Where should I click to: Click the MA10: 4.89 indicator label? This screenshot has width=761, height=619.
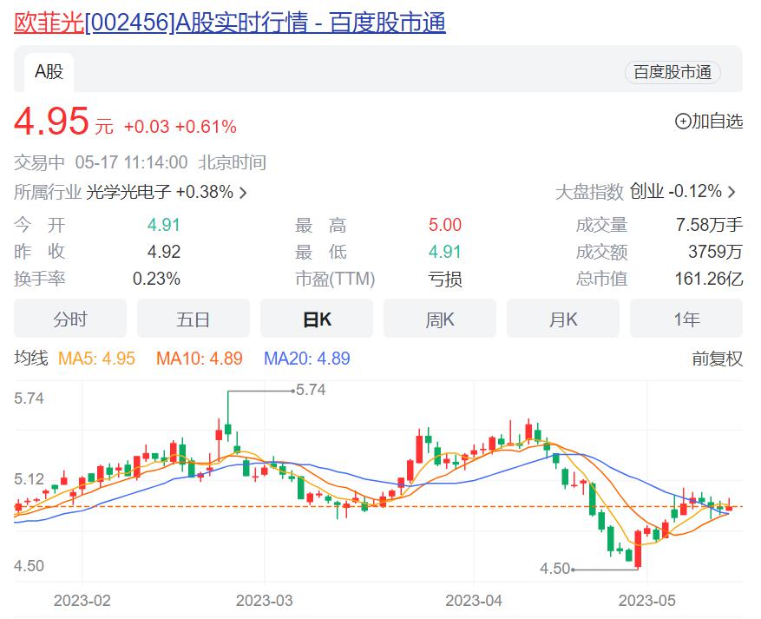point(200,359)
